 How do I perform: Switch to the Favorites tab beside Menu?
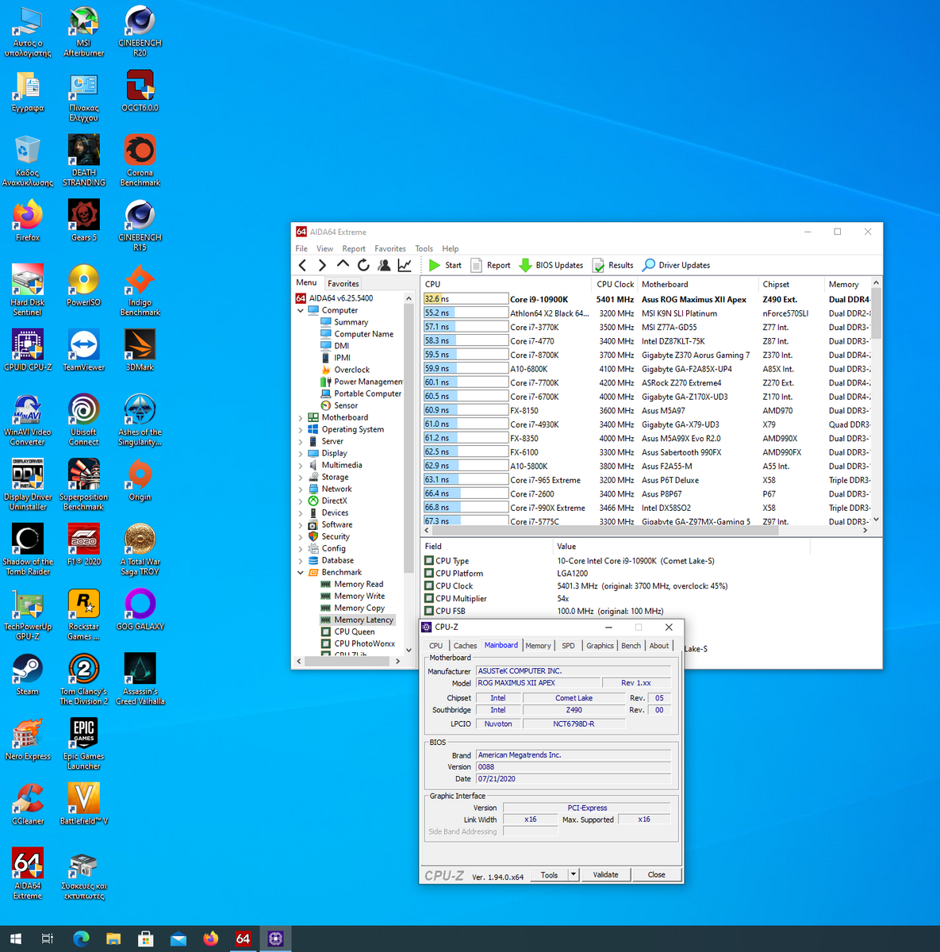[x=343, y=283]
